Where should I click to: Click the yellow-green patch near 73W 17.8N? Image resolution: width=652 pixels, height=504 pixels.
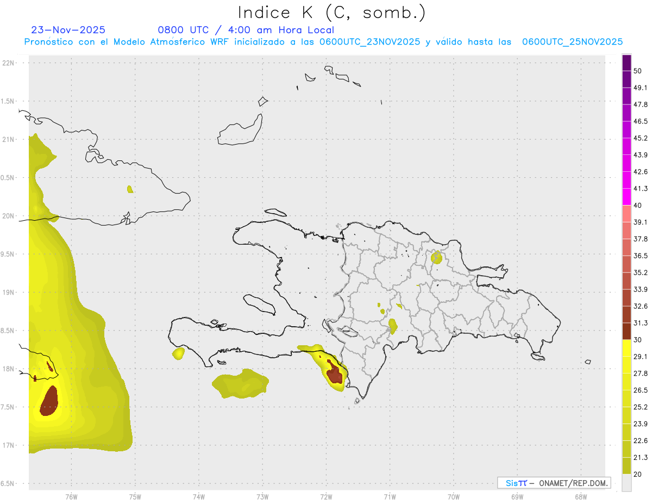click(240, 384)
